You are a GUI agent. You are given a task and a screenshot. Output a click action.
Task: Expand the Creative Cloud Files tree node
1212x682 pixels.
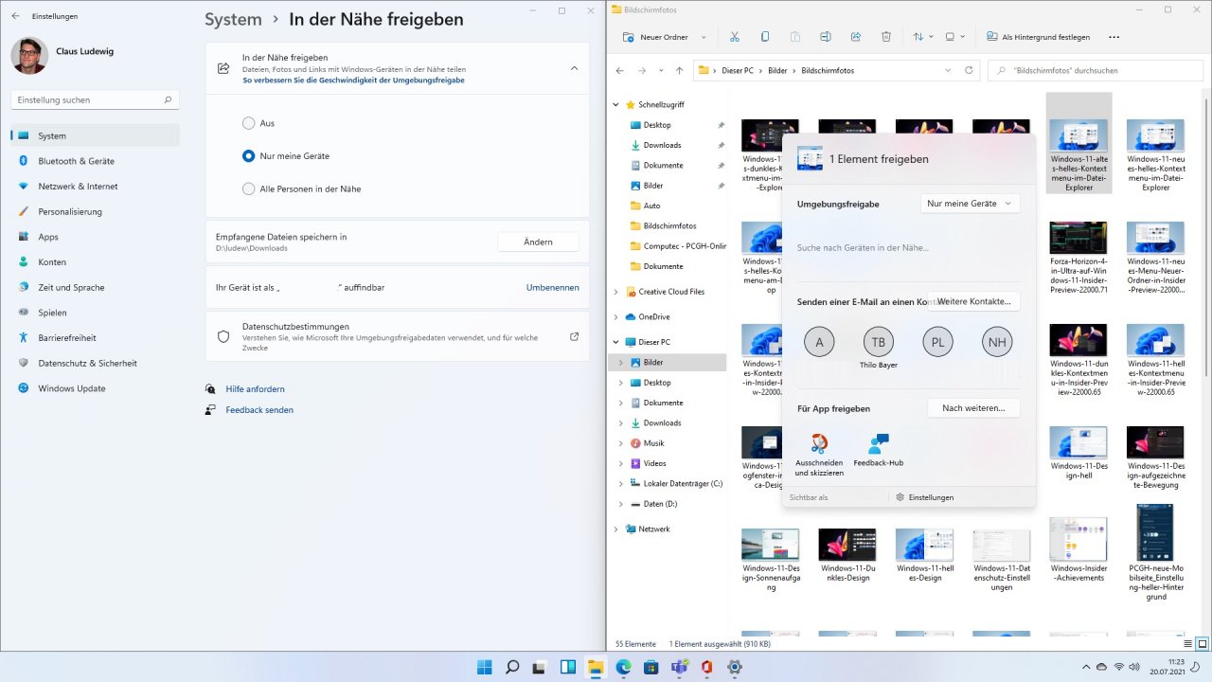pos(616,292)
